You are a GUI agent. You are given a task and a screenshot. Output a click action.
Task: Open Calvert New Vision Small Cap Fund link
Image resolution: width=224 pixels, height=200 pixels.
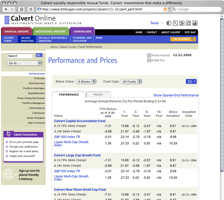point(80,190)
